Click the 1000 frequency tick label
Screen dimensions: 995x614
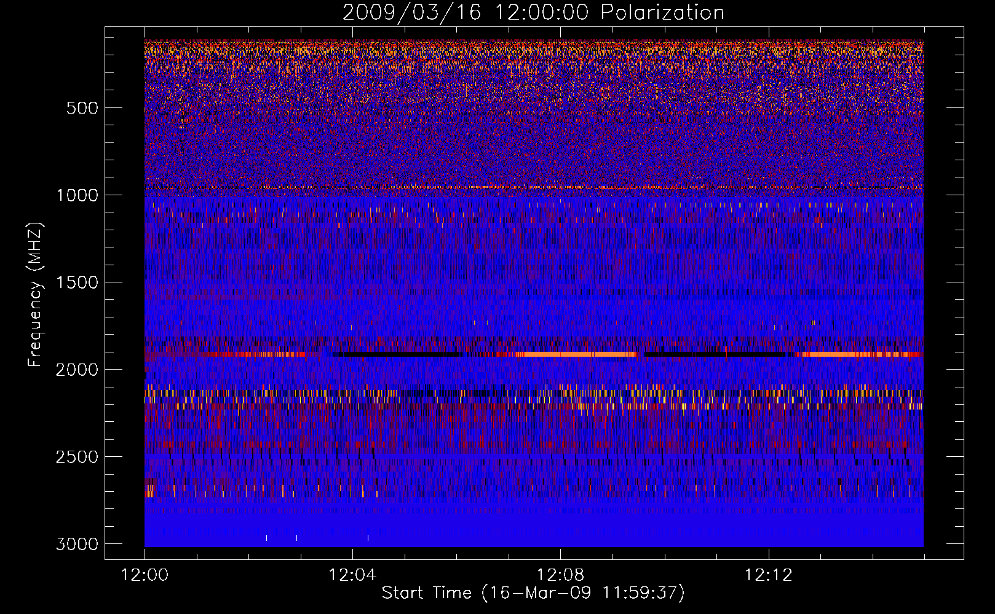click(x=77, y=195)
